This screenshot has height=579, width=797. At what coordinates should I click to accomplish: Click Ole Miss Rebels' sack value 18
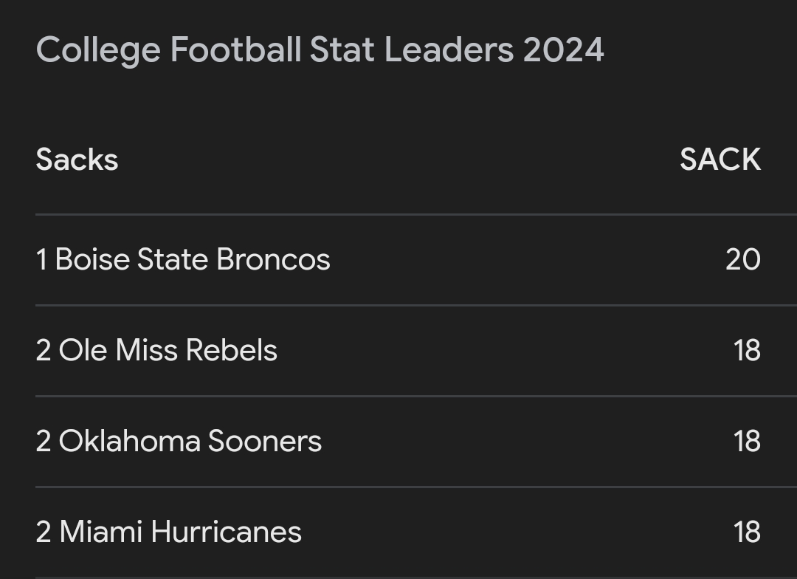click(x=747, y=351)
